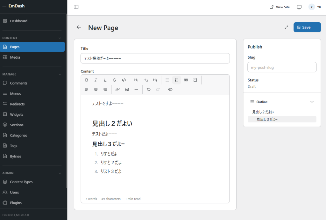
Task: Toggle preview with the eye icon
Action: [170, 90]
